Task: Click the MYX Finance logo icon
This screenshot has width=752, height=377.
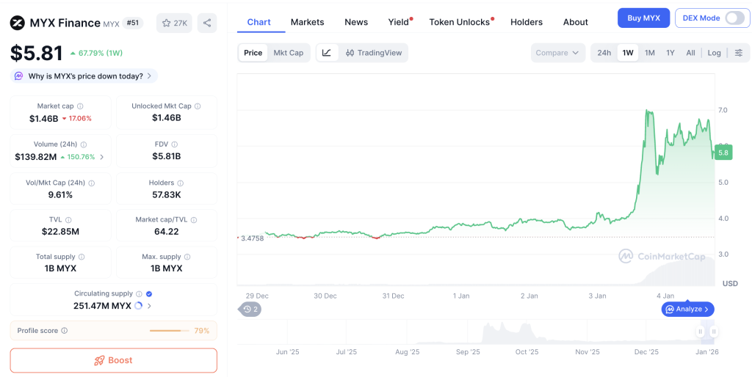Action: pyautogui.click(x=18, y=23)
